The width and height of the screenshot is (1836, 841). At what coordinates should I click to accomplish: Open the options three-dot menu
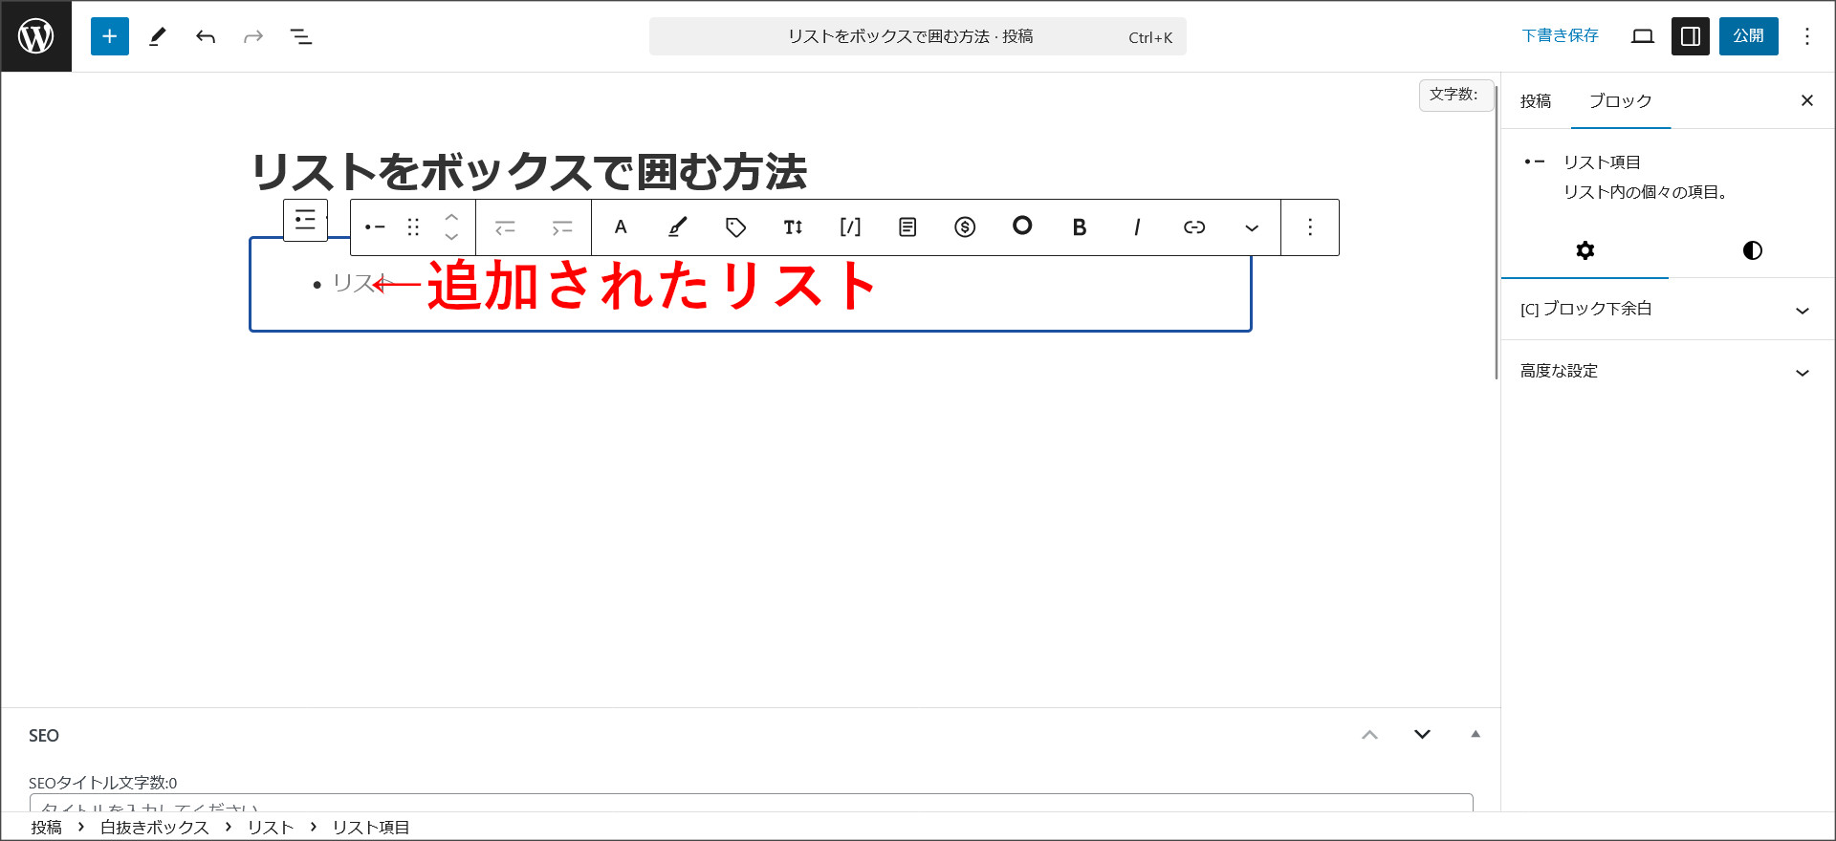tap(1807, 36)
